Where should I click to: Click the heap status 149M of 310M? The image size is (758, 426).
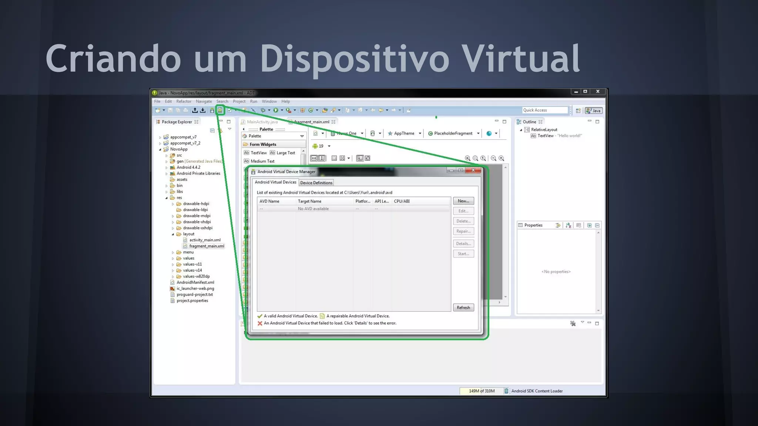pos(482,391)
